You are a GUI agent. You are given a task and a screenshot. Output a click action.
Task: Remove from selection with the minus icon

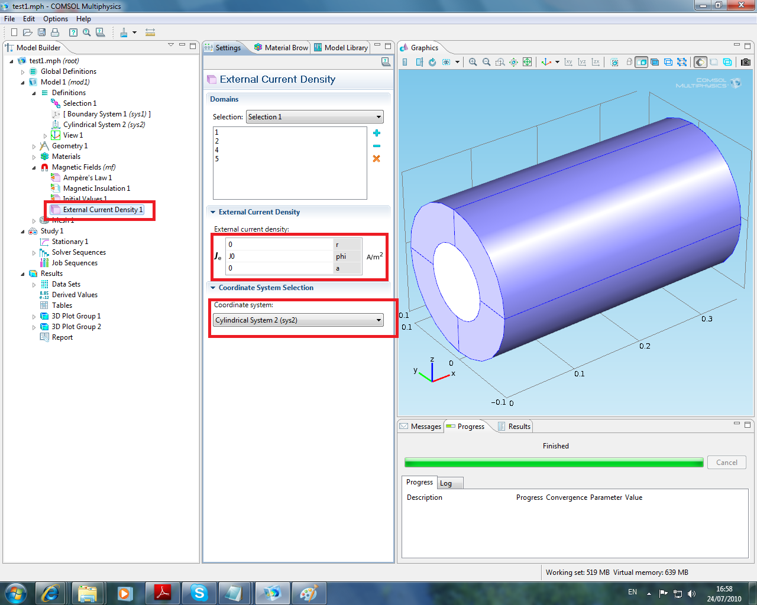[x=377, y=146]
